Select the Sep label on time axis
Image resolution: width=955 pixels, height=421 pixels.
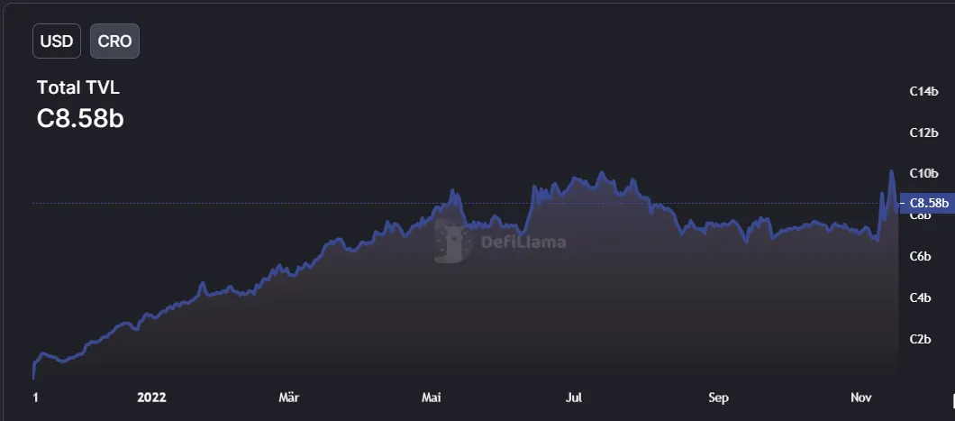718,398
